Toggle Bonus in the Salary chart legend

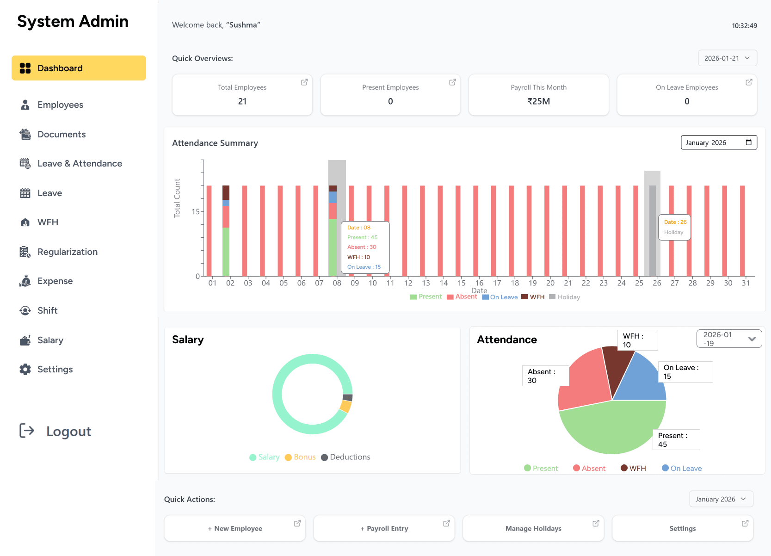coord(300,457)
